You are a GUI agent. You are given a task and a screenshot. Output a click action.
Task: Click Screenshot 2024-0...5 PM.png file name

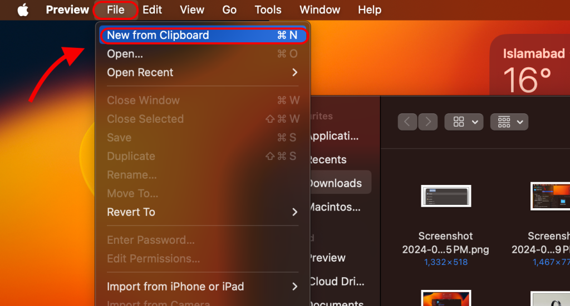(446, 243)
